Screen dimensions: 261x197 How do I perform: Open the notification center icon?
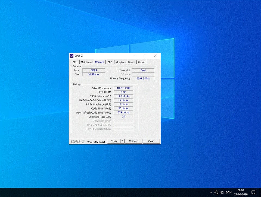point(253,192)
